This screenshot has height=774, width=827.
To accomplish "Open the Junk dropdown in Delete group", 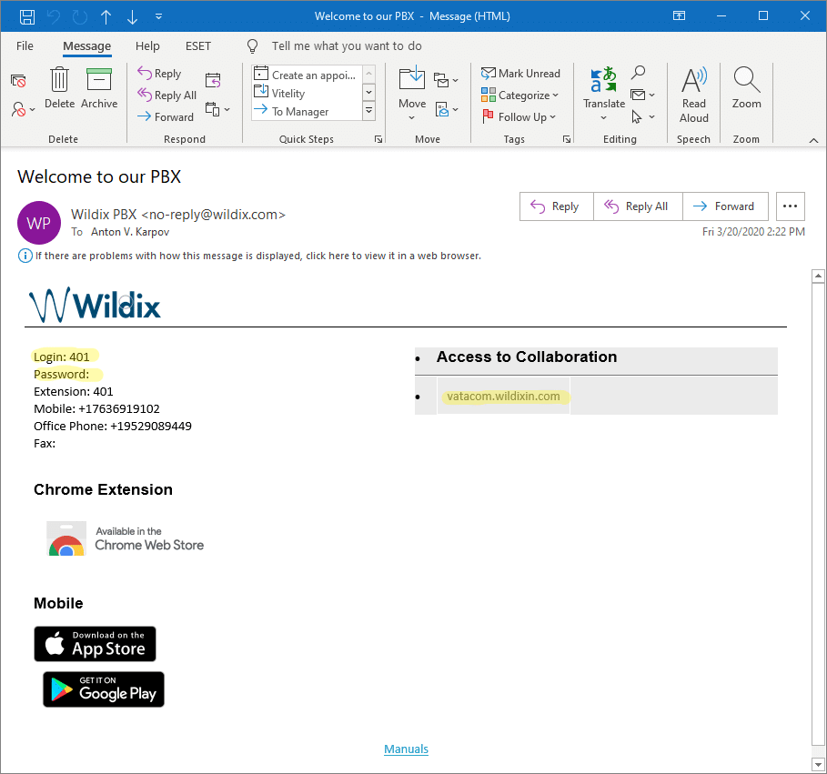I will click(x=24, y=109).
